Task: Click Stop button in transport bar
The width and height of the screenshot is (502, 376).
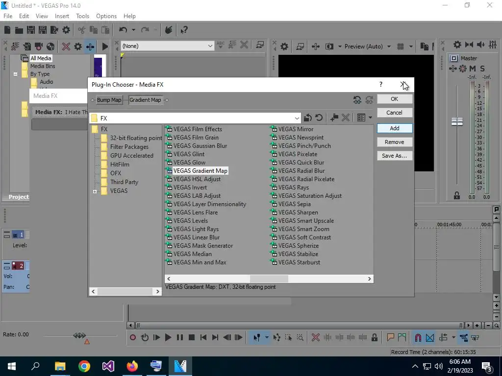Action: click(x=192, y=337)
